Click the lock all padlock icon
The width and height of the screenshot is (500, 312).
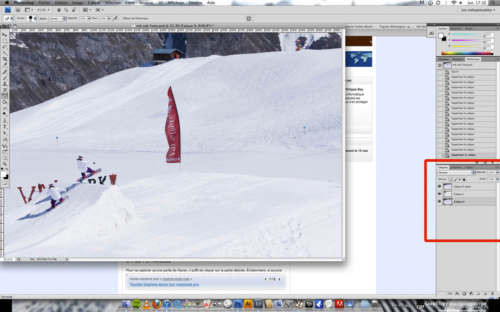point(464,179)
